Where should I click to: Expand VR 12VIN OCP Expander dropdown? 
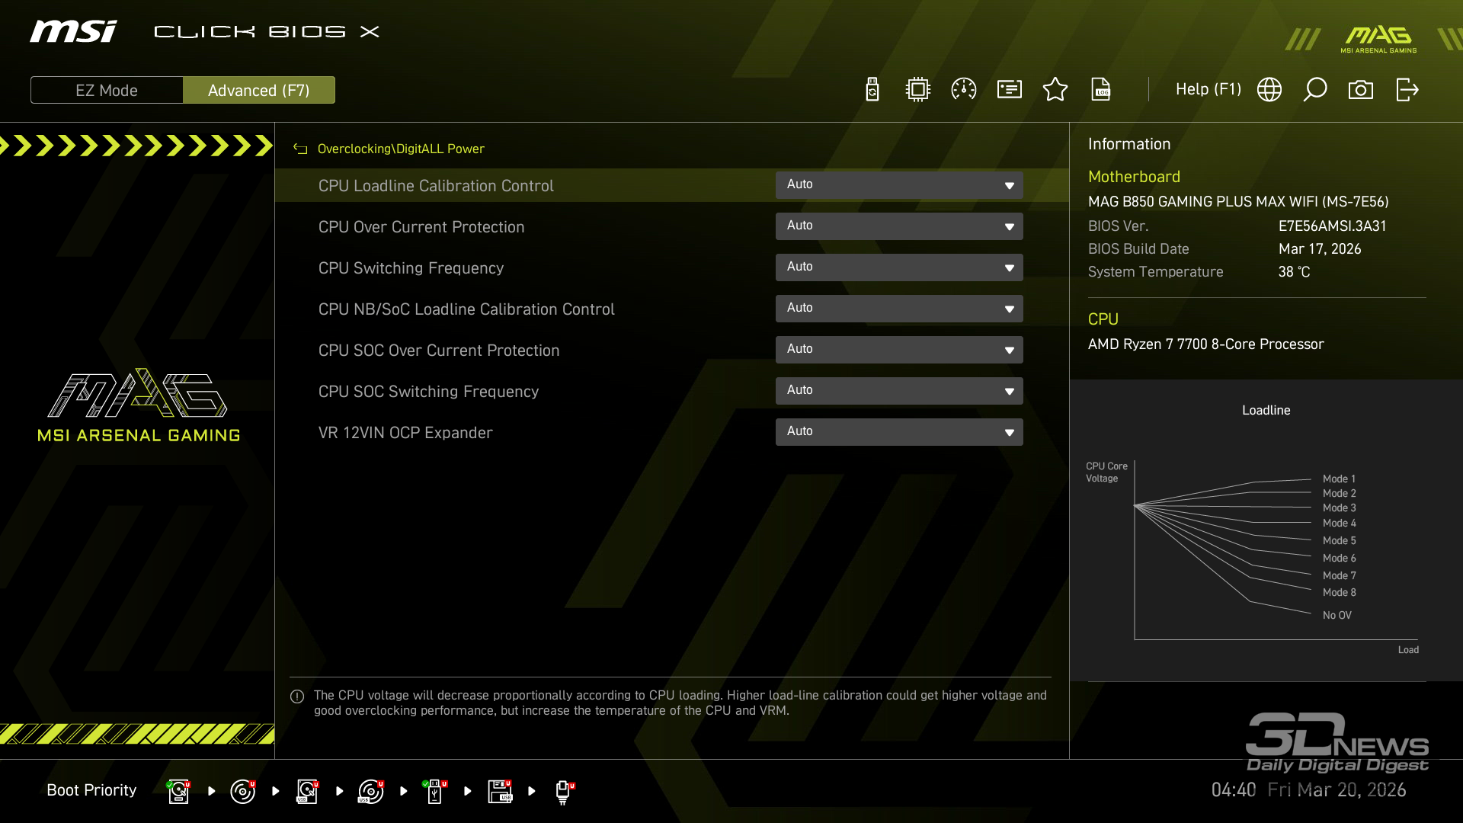(899, 432)
